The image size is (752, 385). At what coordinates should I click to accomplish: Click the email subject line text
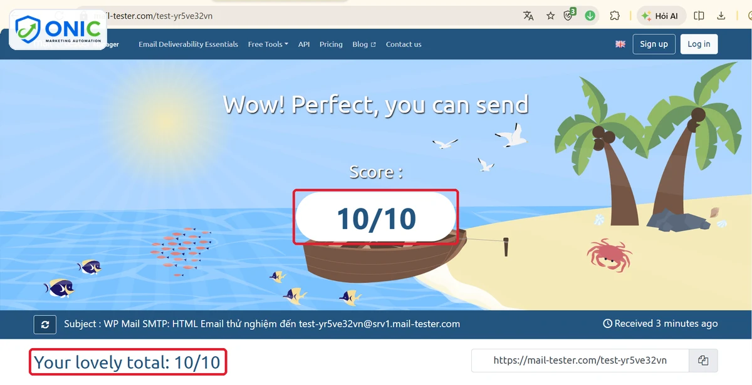click(x=262, y=324)
